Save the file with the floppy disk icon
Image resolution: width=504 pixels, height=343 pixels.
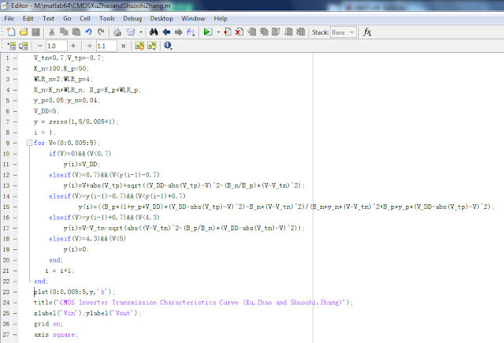coord(35,32)
